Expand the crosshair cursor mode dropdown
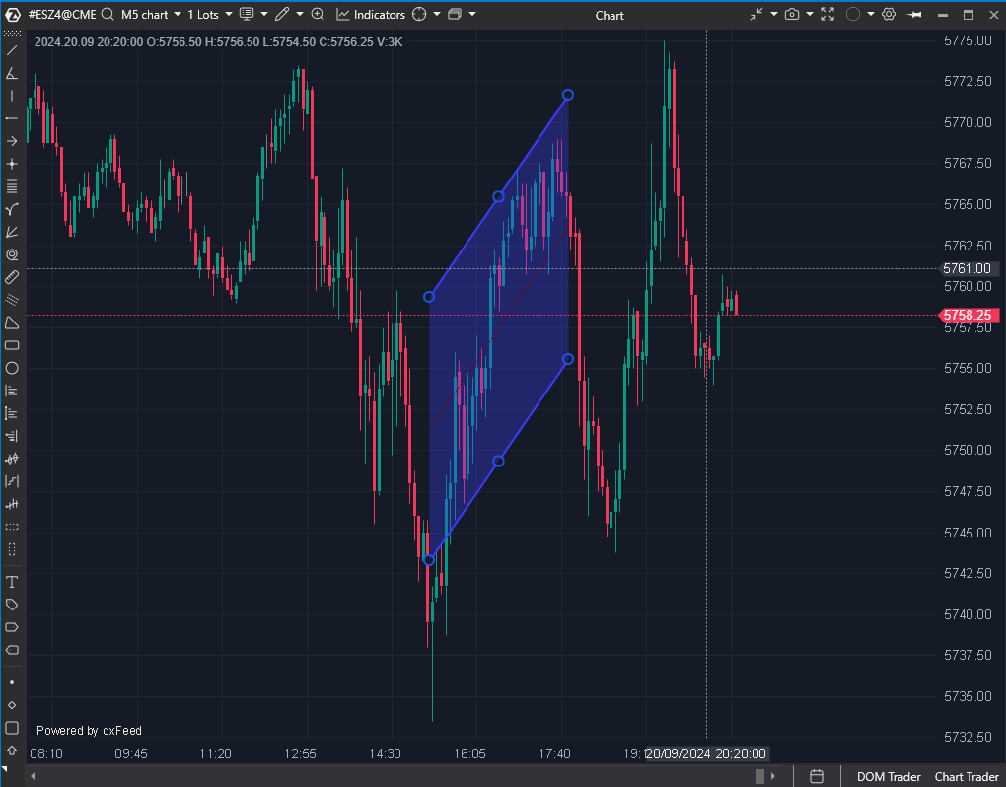The height and width of the screenshot is (787, 1006). (437, 14)
